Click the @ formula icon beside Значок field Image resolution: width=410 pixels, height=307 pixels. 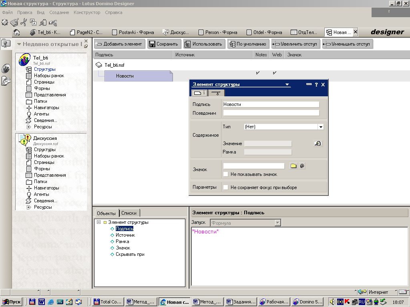pyautogui.click(x=302, y=166)
